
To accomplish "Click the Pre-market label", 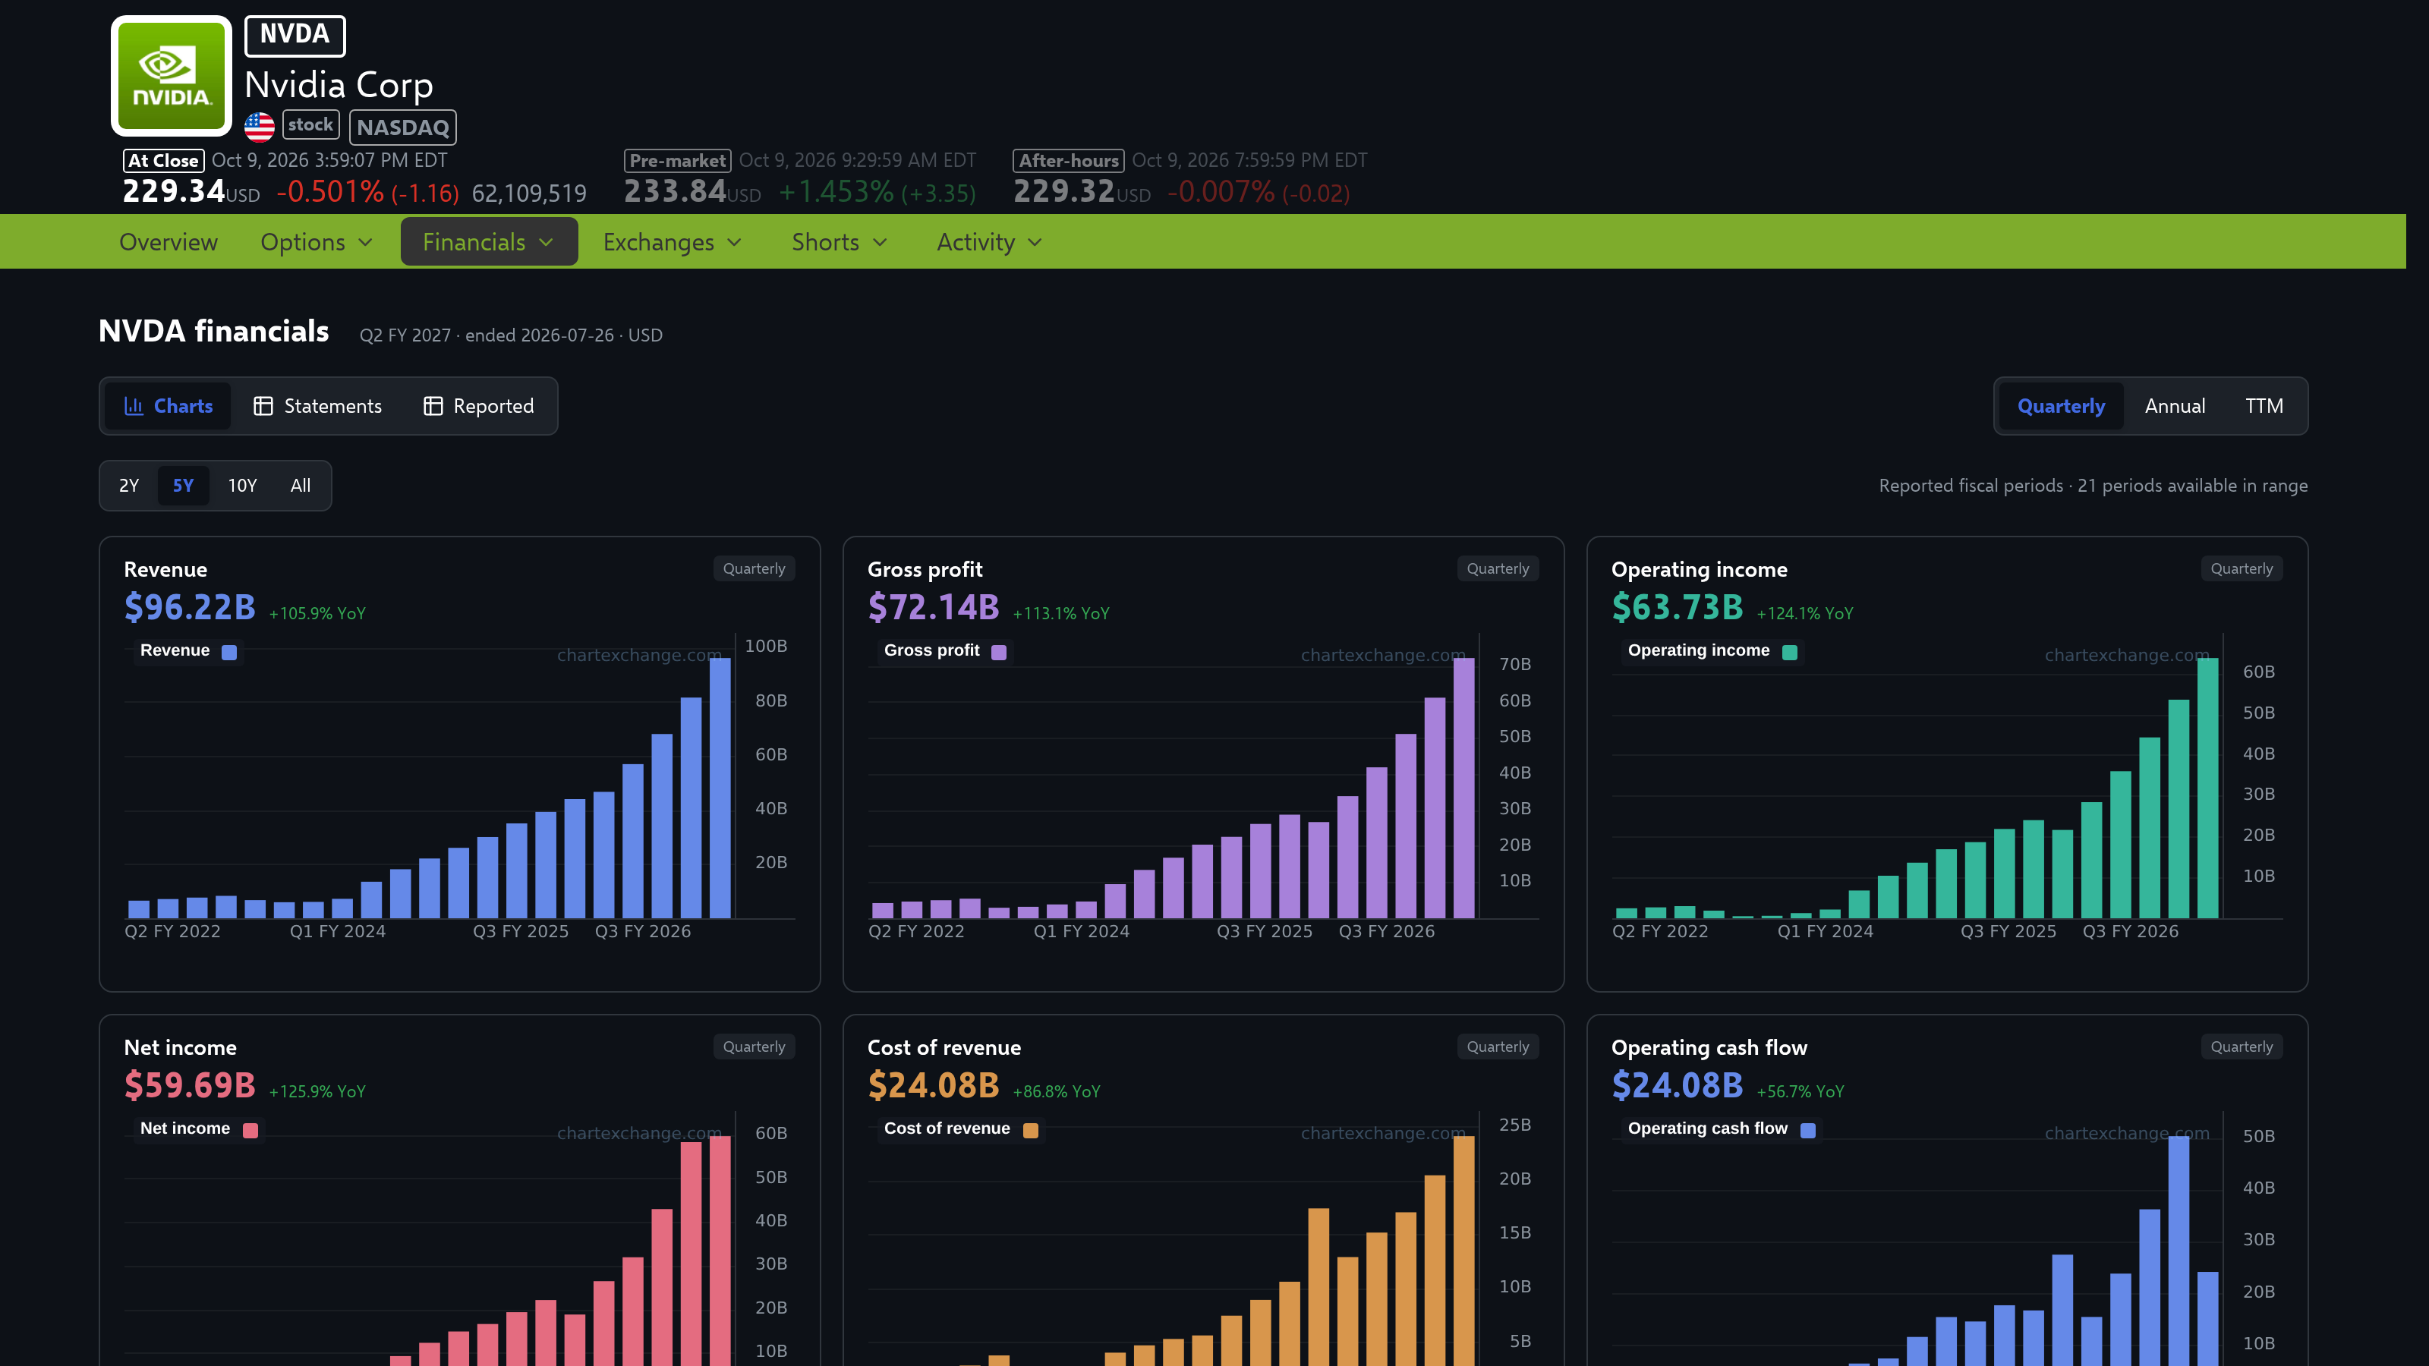I will (677, 160).
